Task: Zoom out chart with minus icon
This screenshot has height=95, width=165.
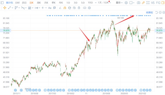Action: point(160,13)
